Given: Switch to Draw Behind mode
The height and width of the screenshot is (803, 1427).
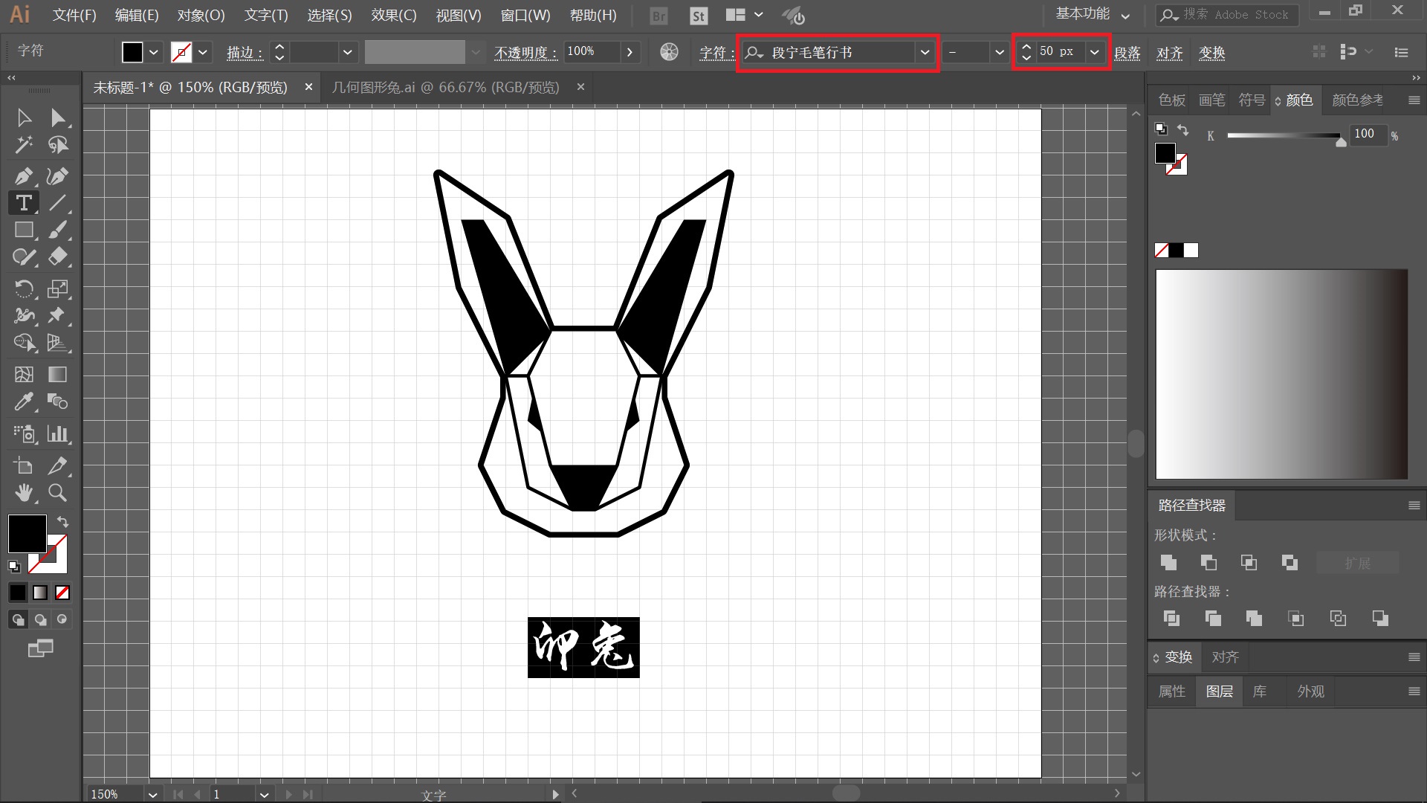Looking at the screenshot, I should tap(40, 619).
